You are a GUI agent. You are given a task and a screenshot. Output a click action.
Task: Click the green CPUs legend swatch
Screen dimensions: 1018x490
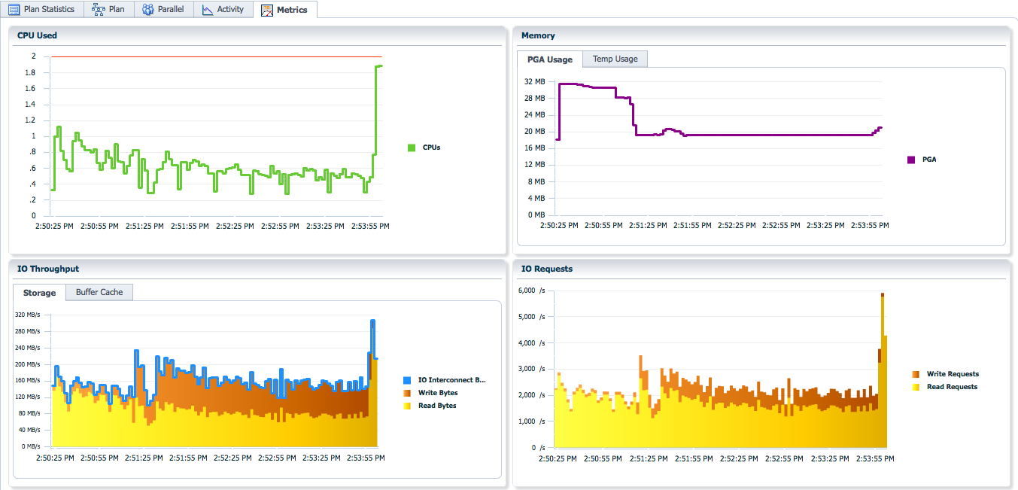point(412,148)
